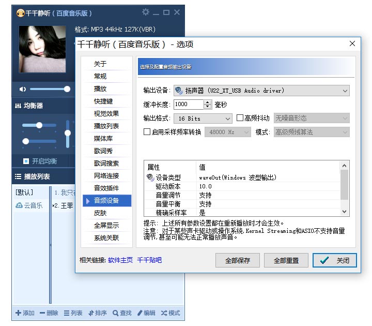Select playlist track 2. 王菲
Image resolution: width=372 pixels, height=326 pixels.
(x=63, y=205)
